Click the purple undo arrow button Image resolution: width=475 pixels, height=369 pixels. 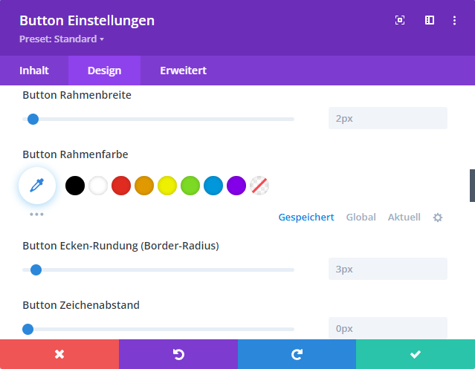(x=178, y=354)
